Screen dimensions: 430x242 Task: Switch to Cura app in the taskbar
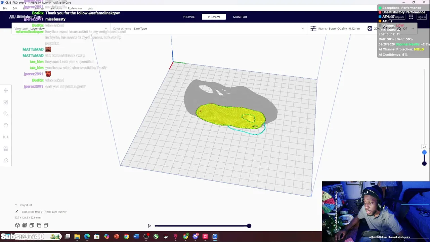215,237
